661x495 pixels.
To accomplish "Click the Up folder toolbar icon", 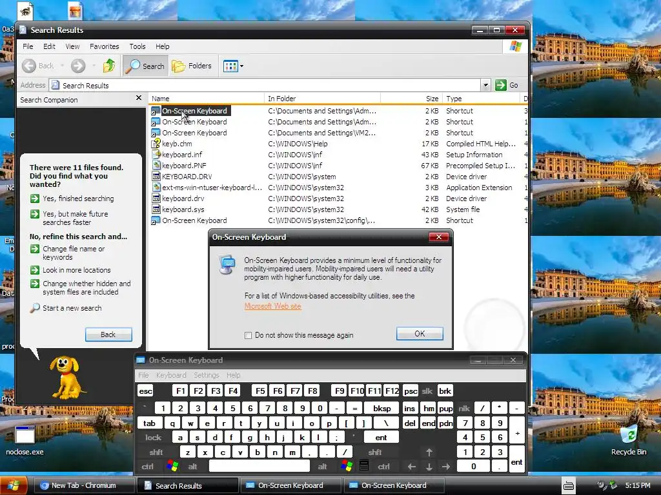I will click(x=109, y=66).
